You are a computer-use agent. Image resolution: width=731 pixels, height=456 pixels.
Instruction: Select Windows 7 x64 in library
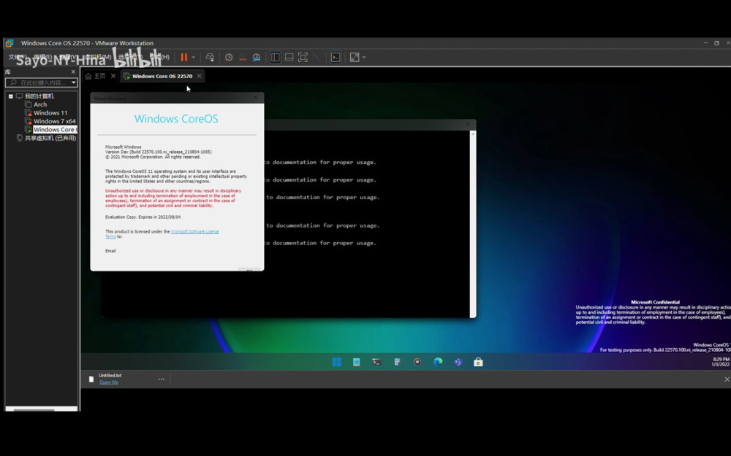coord(54,121)
